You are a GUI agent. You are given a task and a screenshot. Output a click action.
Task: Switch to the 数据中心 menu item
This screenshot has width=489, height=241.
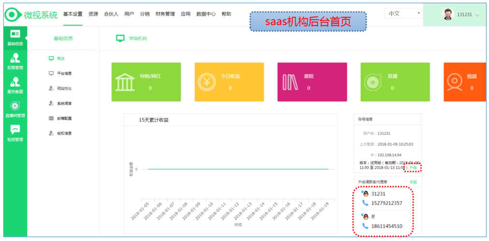[206, 14]
